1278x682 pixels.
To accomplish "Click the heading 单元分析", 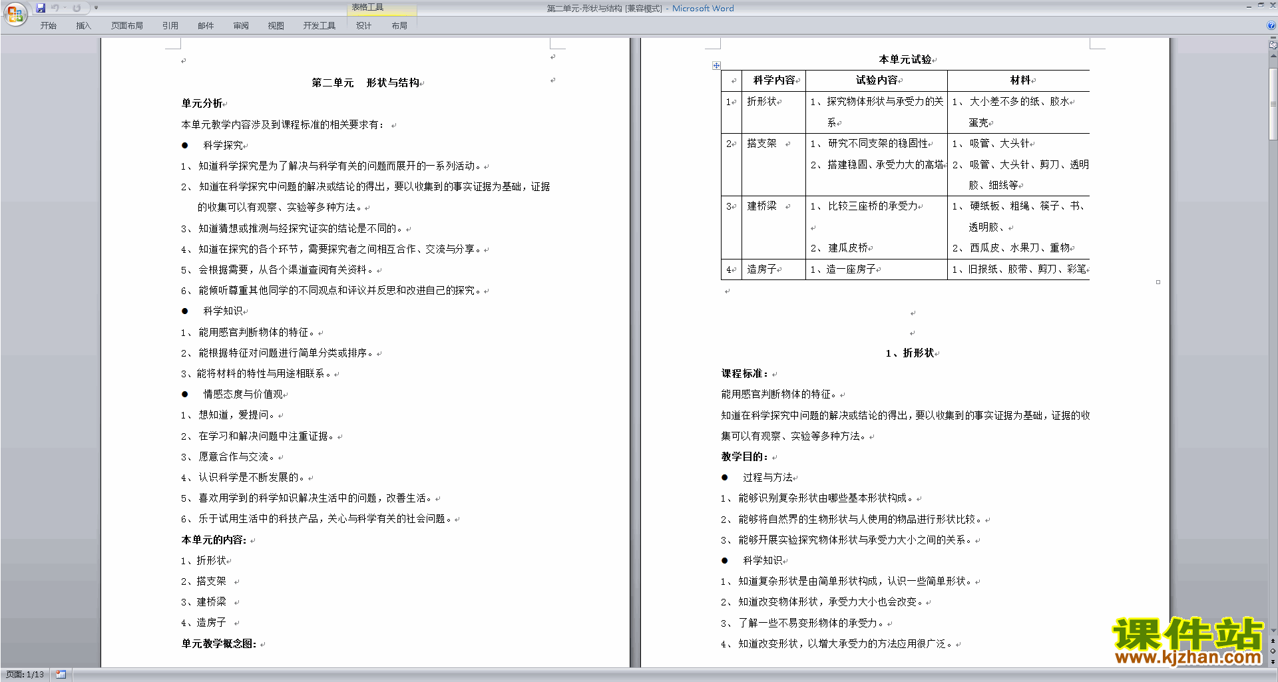I will (x=202, y=103).
